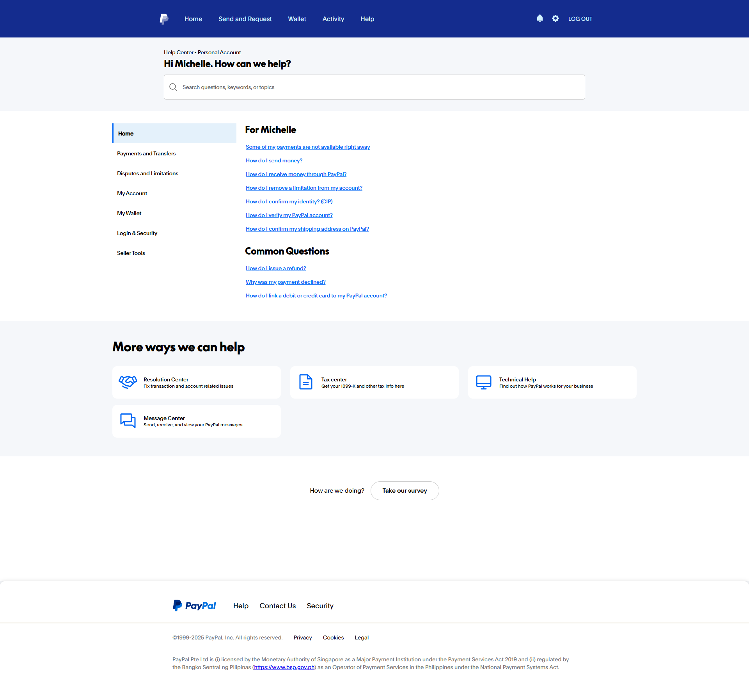Click the Technical Help monitor icon
Image resolution: width=749 pixels, height=682 pixels.
[x=483, y=382]
